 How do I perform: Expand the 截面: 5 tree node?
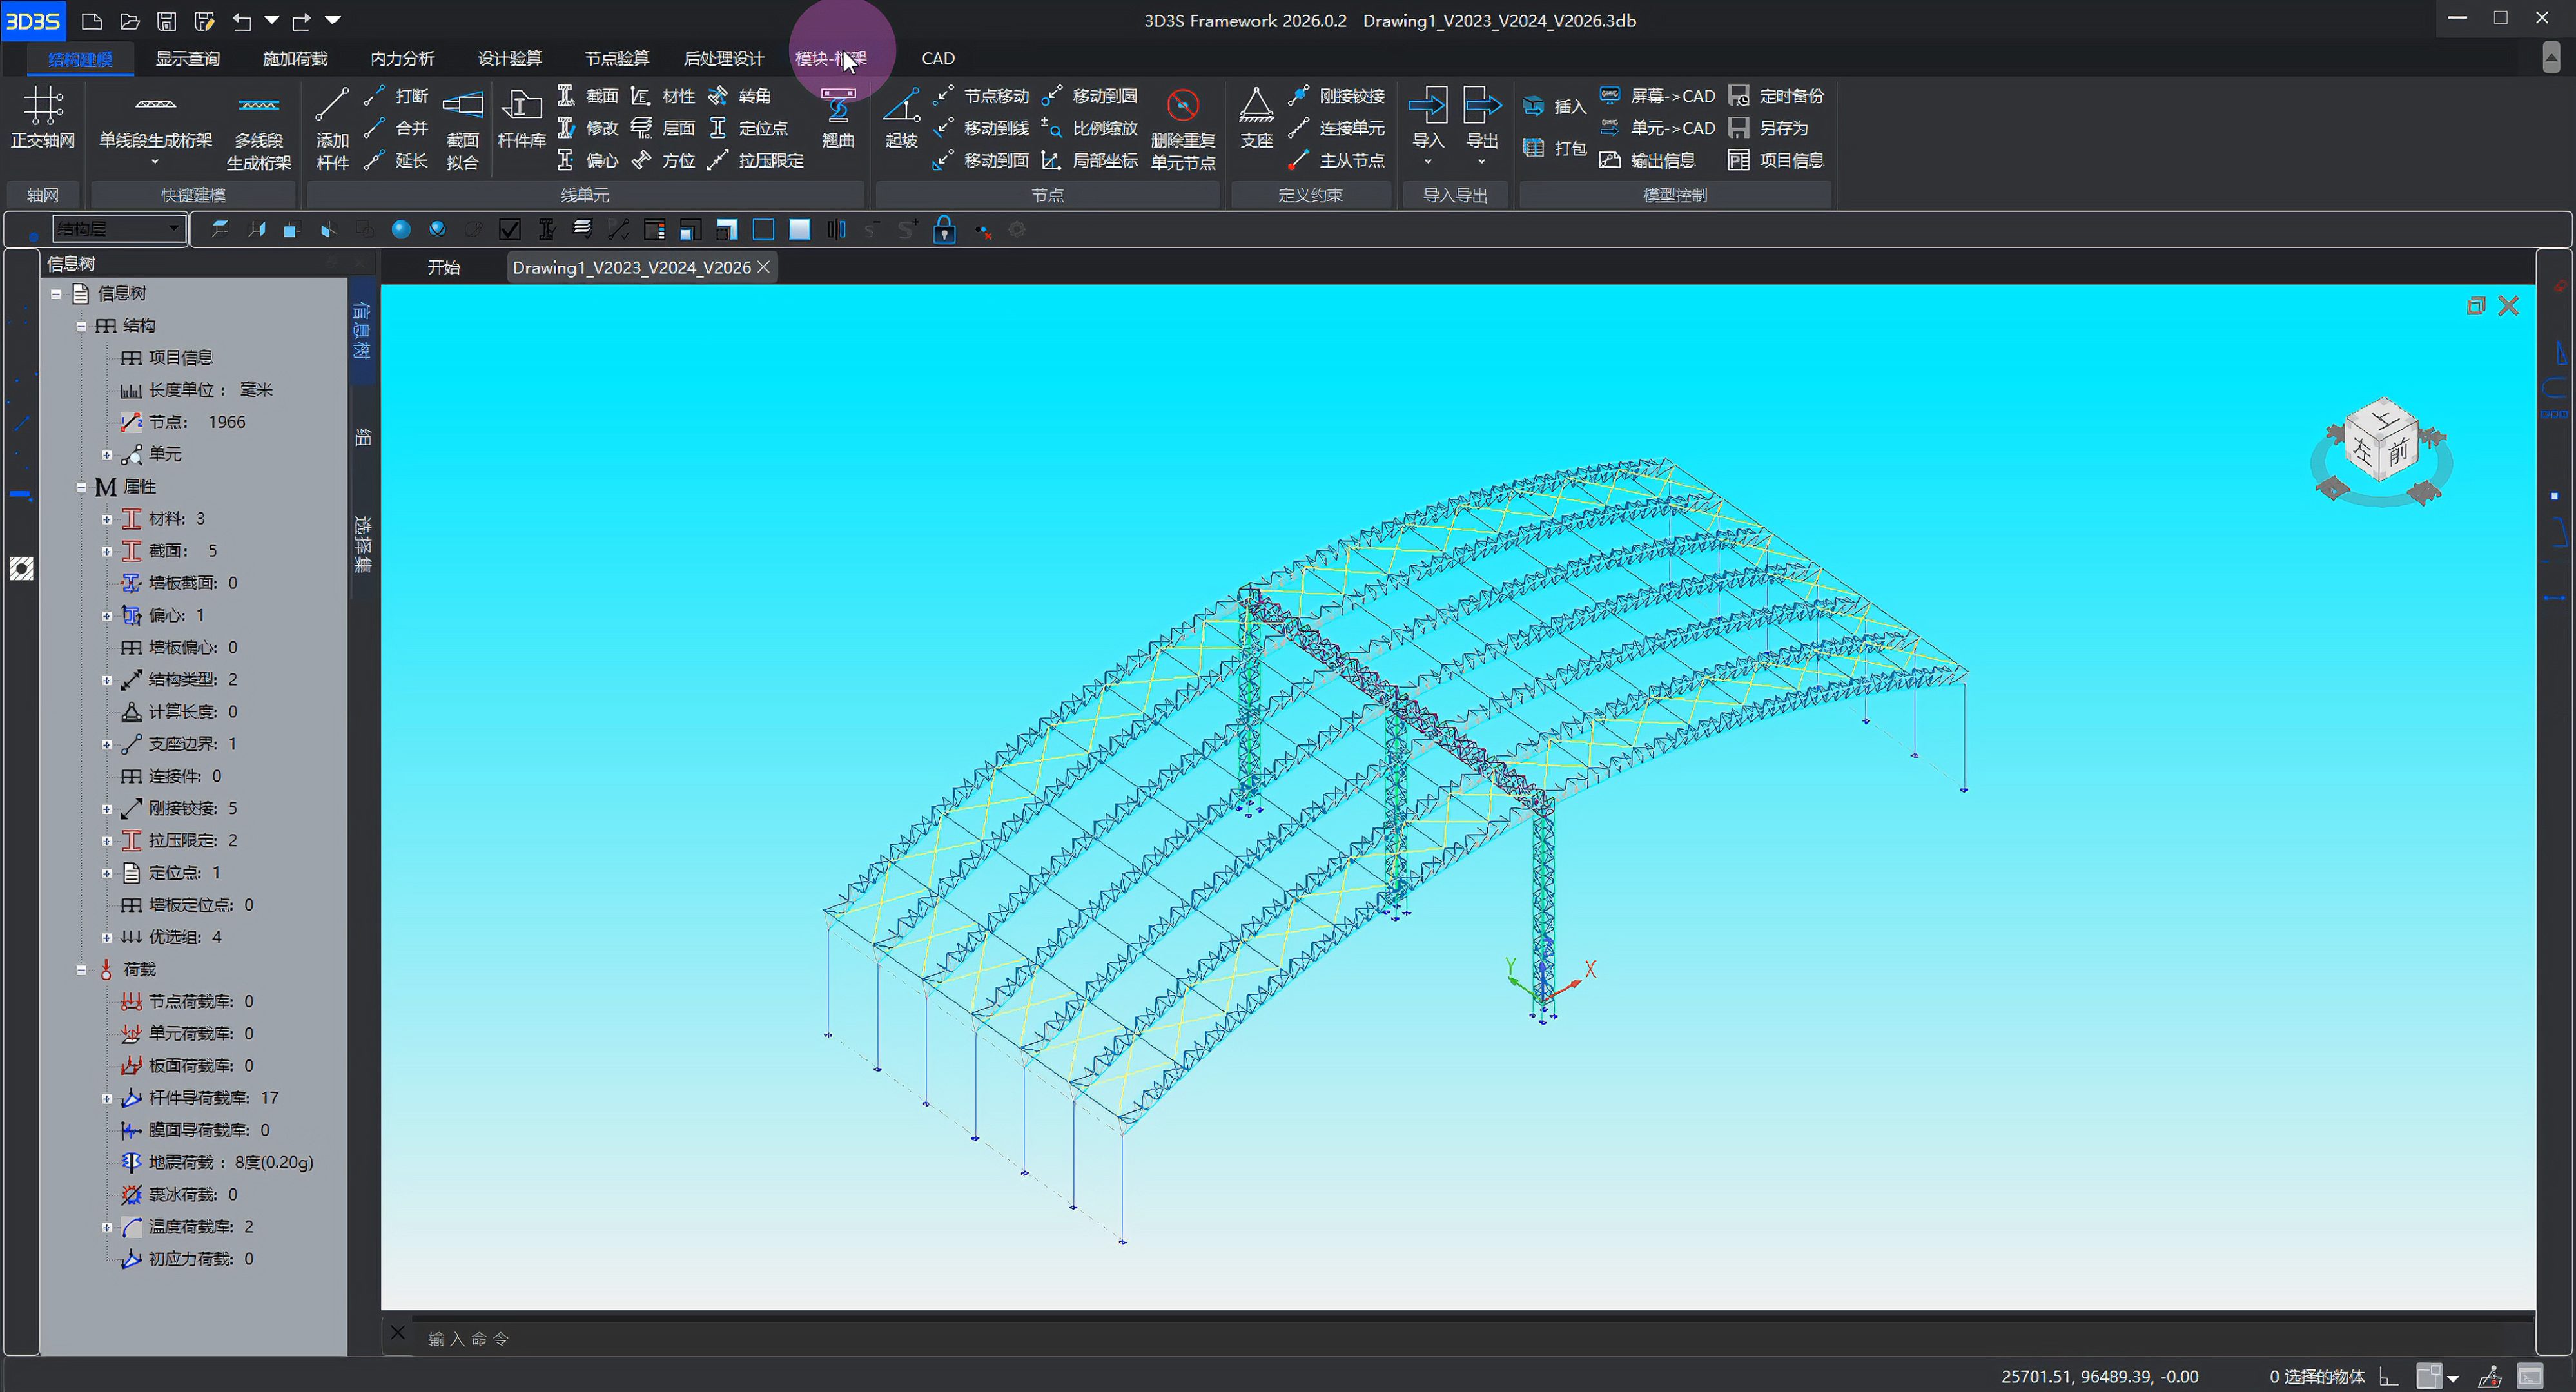[107, 551]
